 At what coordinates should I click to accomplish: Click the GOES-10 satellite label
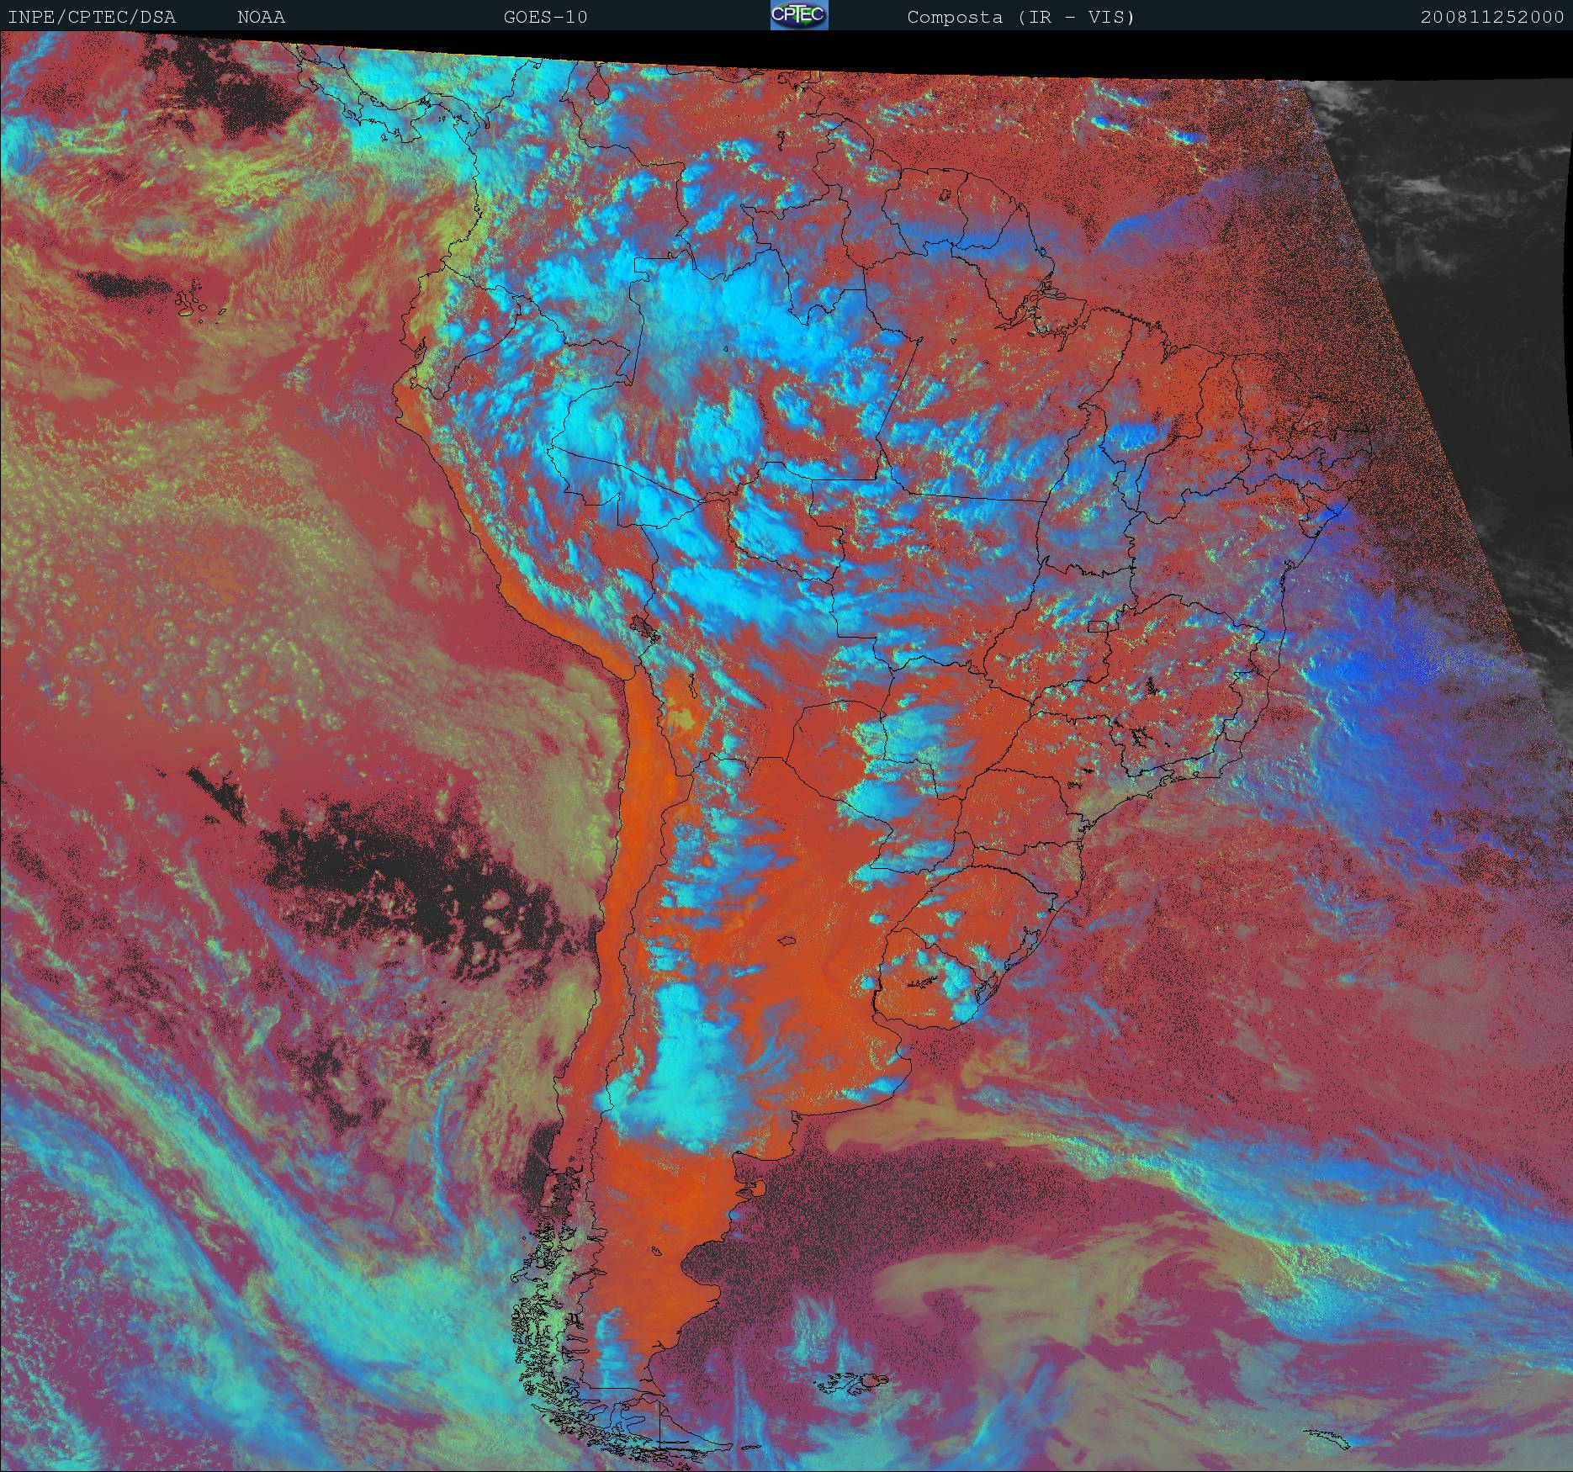(x=545, y=18)
